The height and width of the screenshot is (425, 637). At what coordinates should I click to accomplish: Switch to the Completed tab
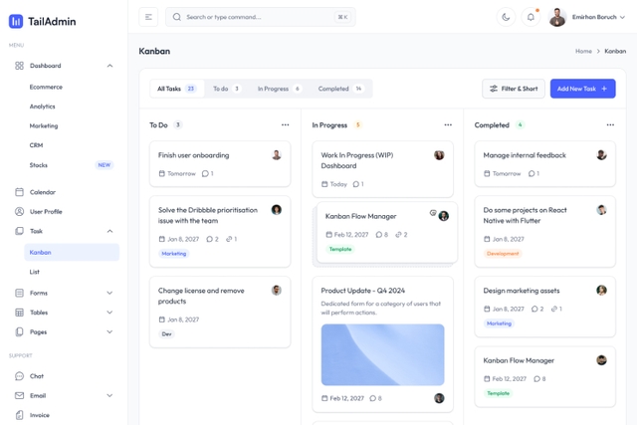pyautogui.click(x=340, y=89)
